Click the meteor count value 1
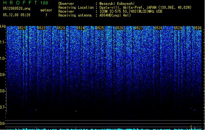The width and height of the screenshot is (205, 130). 46,15
